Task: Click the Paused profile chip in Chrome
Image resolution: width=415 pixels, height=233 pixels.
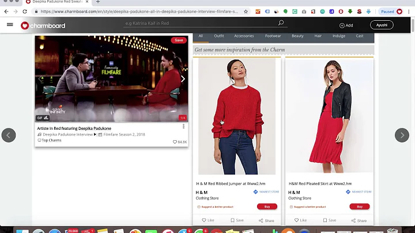Action: (x=391, y=12)
